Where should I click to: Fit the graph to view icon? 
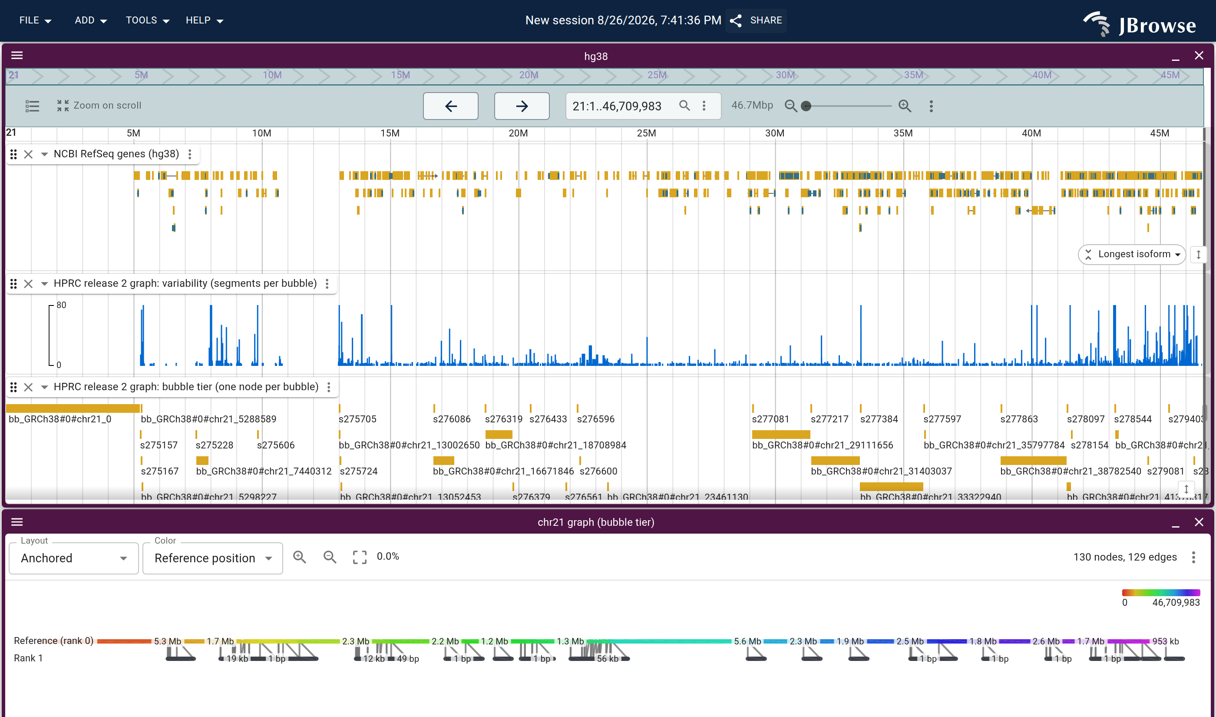click(360, 557)
